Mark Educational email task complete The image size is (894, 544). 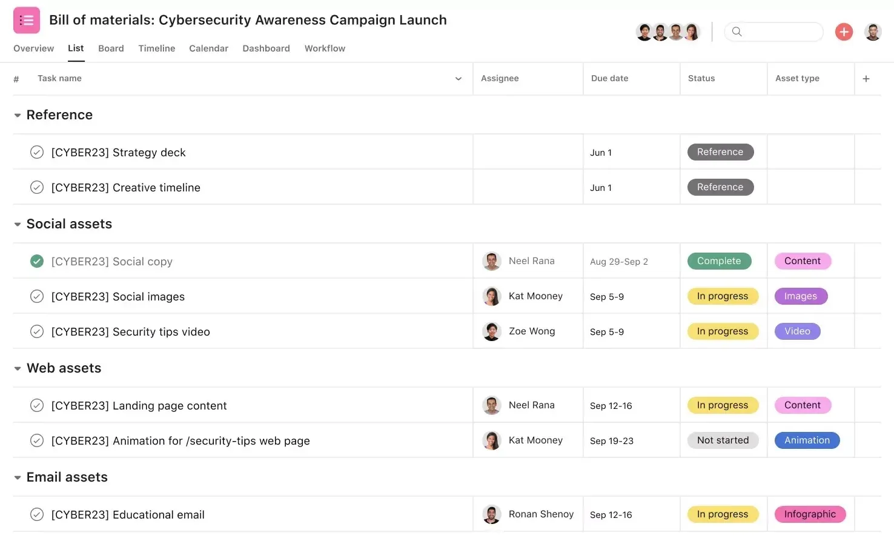click(x=37, y=514)
